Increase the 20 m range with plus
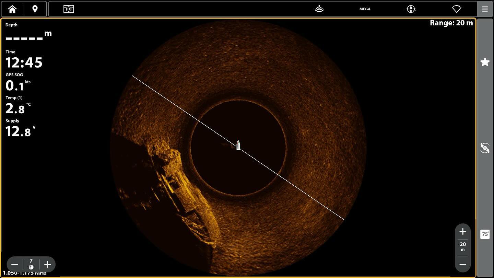The width and height of the screenshot is (494, 278). 463,232
